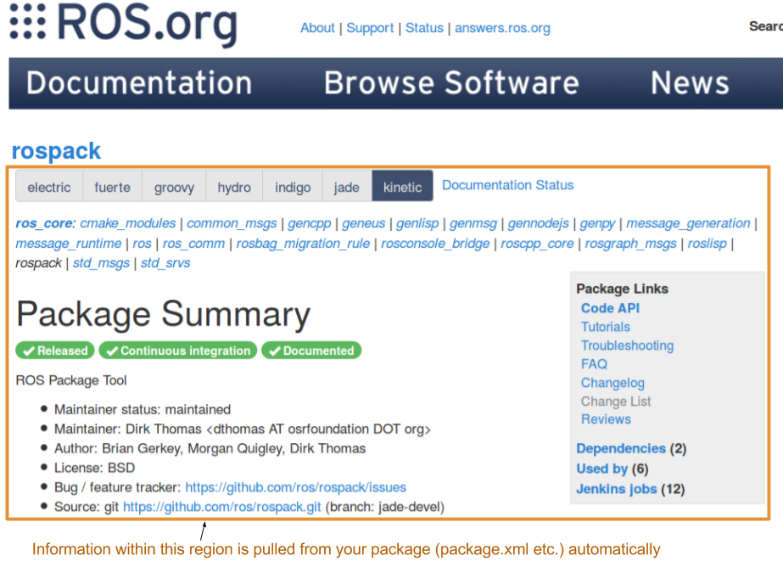Expand the Dependencies list
This screenshot has height=567, width=783.
coord(620,448)
